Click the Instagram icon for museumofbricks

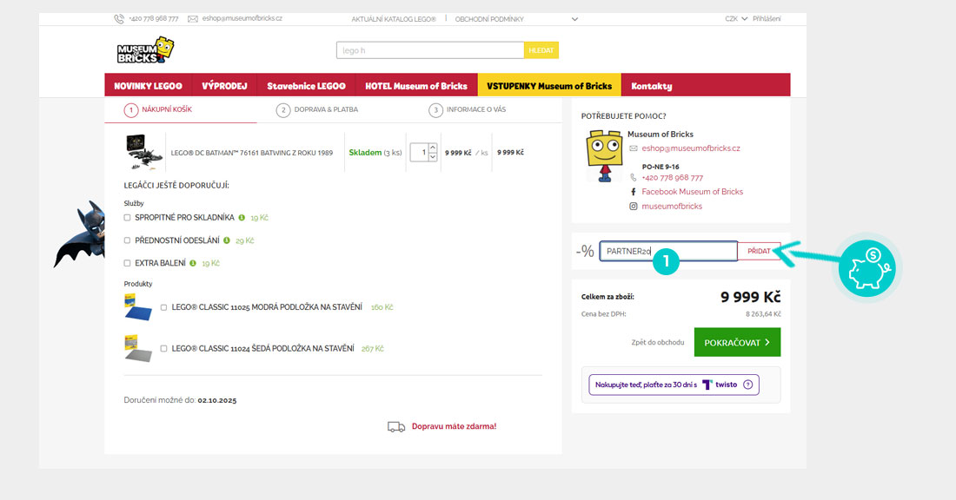(x=633, y=207)
